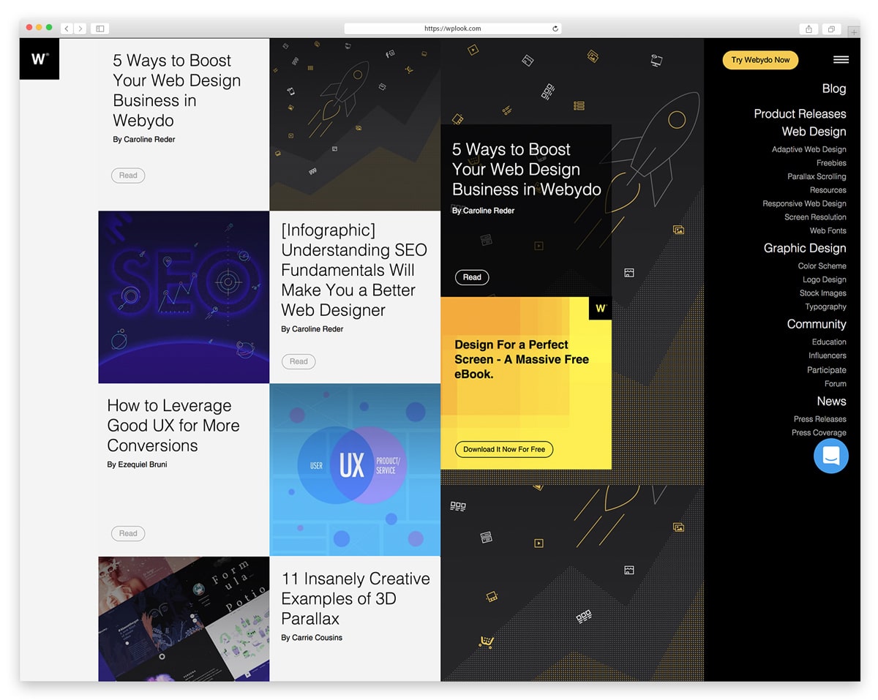Click the Webydo W logo in the page's top-left corner

tap(40, 59)
